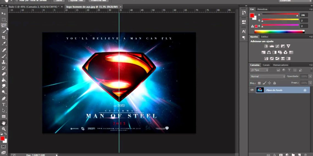Select the History Brush tool
Image resolution: width=313 pixels, height=156 pixels.
(4, 68)
